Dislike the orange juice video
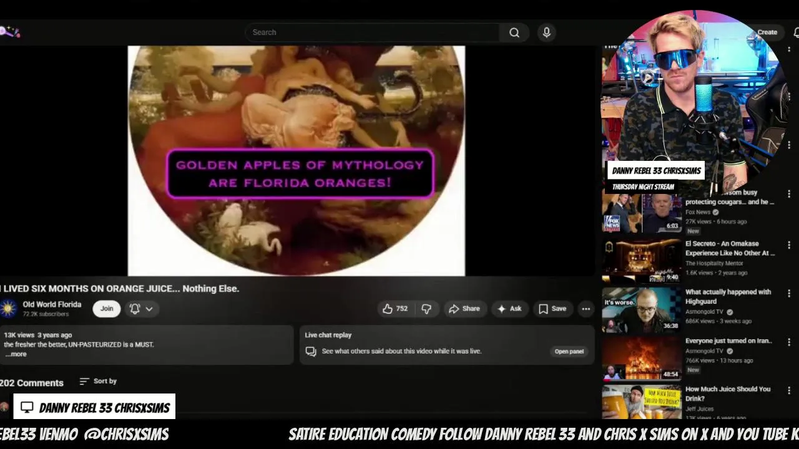The height and width of the screenshot is (449, 799). [426, 309]
